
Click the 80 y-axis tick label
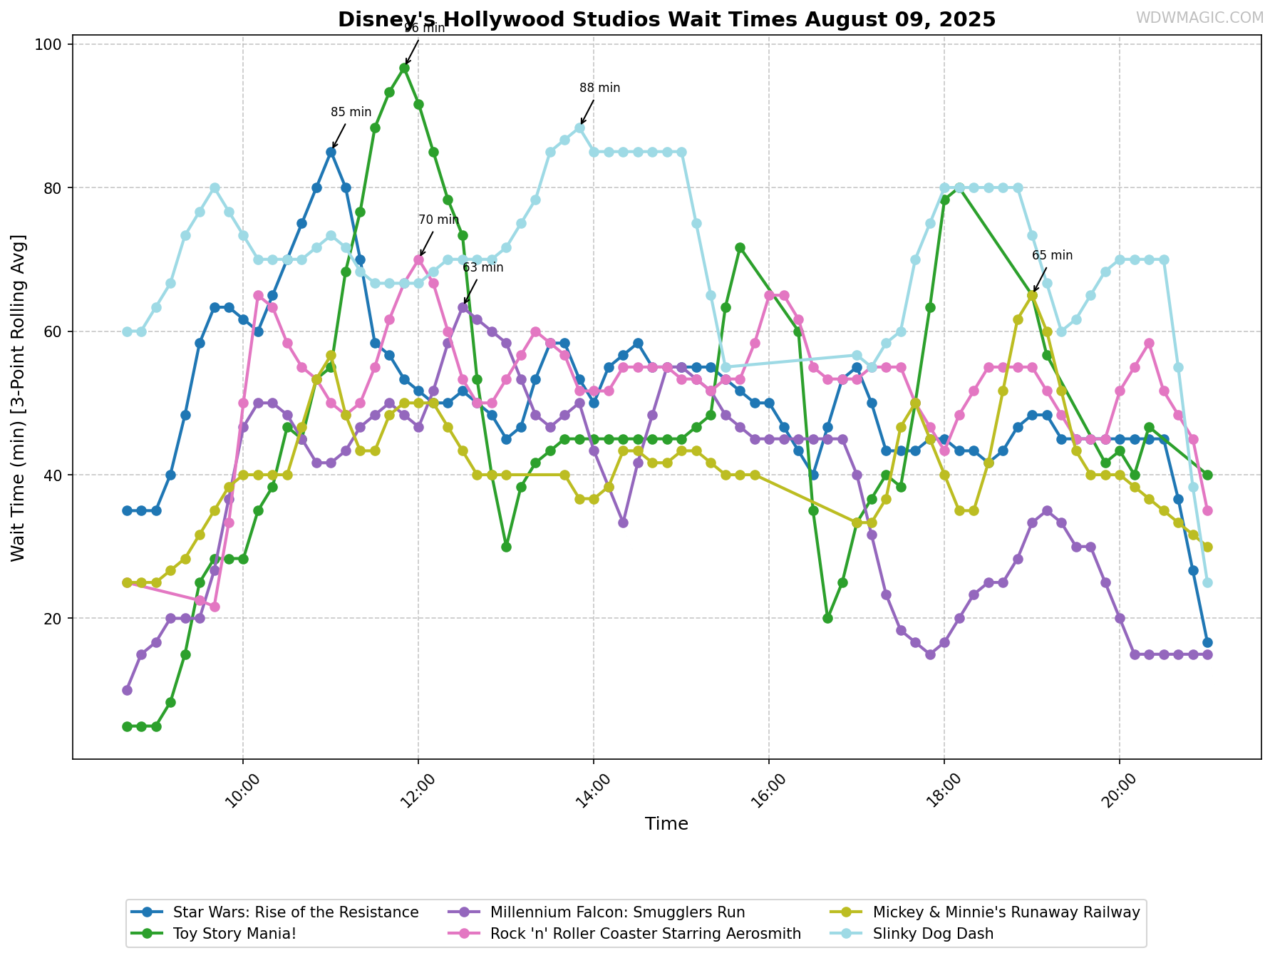pyautogui.click(x=54, y=187)
